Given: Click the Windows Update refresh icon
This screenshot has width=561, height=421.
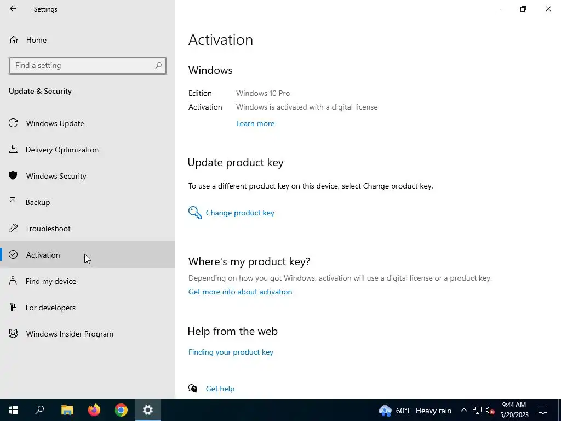Looking at the screenshot, I should [x=13, y=123].
